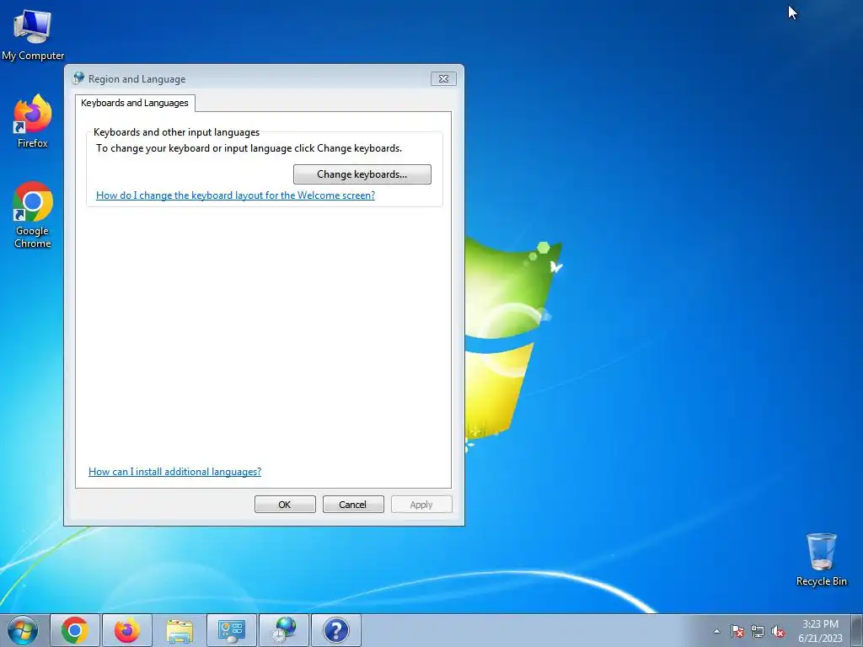Open the Windows Start menu orb
Viewport: 863px width, 647px height.
point(23,630)
